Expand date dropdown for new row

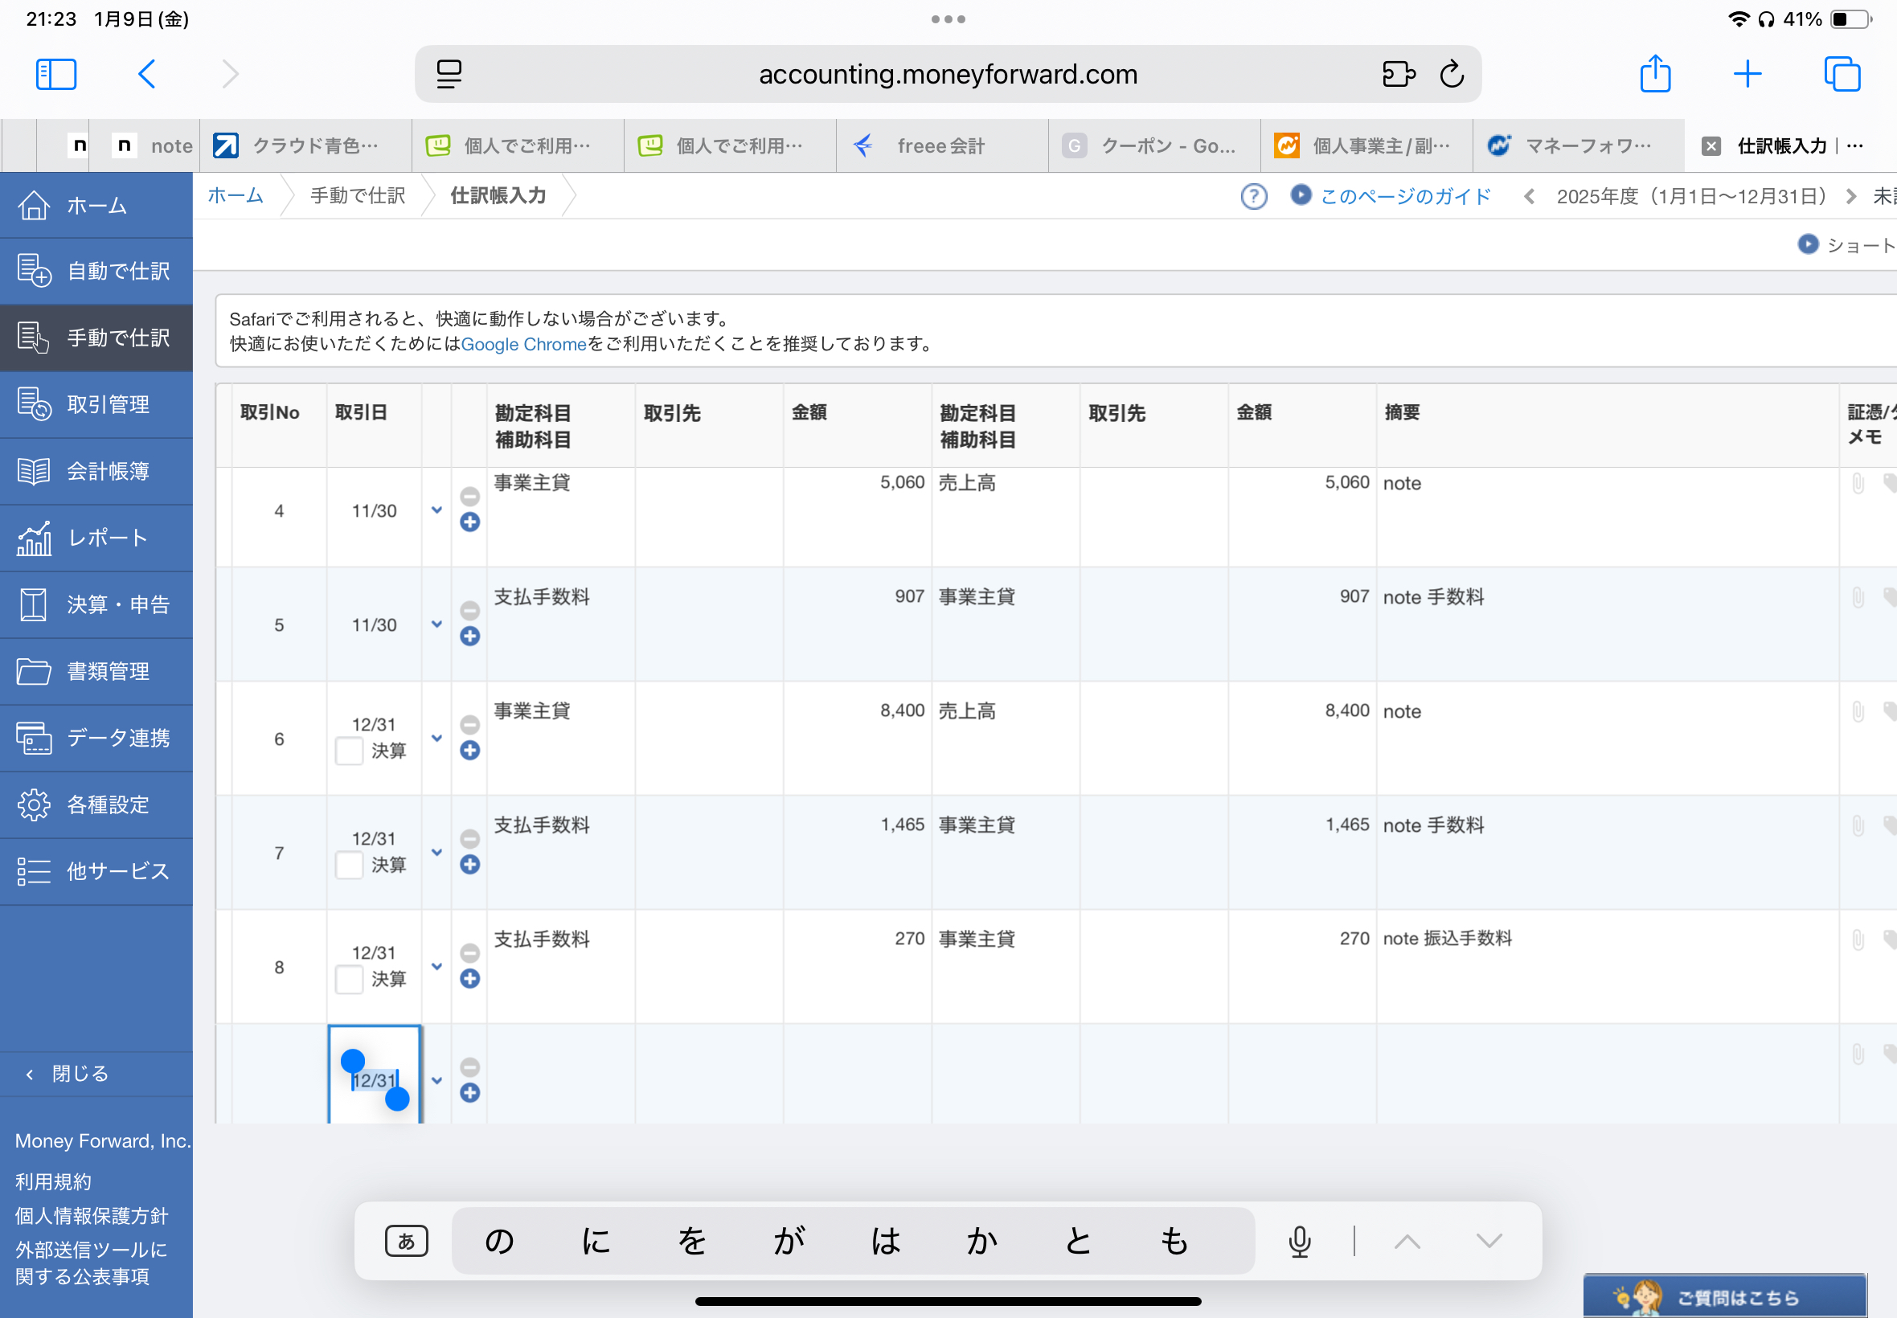(437, 1080)
